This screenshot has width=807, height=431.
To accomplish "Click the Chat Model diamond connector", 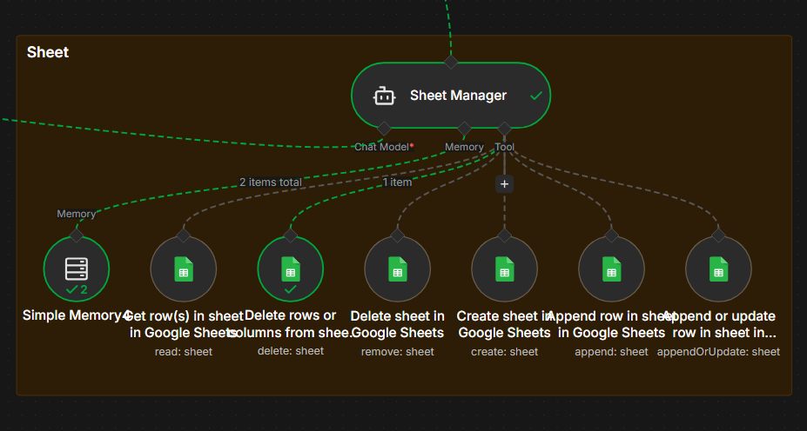I will point(384,129).
